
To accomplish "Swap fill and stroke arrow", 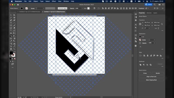I will click(x=14, y=52).
